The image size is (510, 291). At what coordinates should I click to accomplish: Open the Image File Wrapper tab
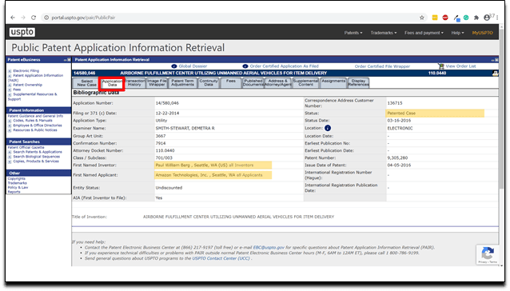click(157, 83)
